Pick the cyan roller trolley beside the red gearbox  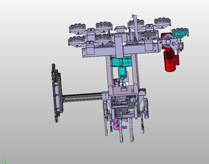tap(180, 32)
